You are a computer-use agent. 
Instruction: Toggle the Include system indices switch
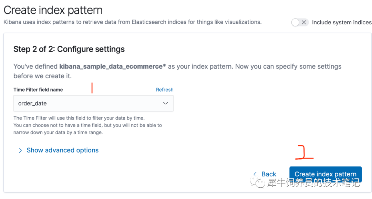tap(299, 22)
